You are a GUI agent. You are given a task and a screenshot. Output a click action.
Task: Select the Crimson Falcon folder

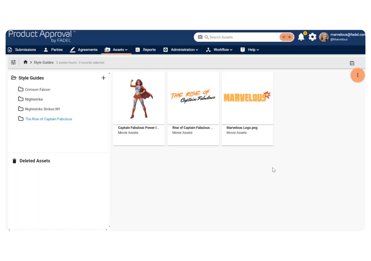point(37,89)
